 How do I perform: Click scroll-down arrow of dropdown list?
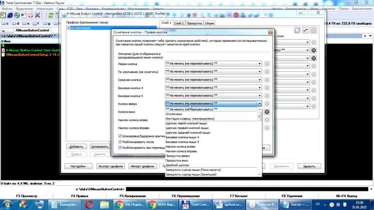coord(259,174)
